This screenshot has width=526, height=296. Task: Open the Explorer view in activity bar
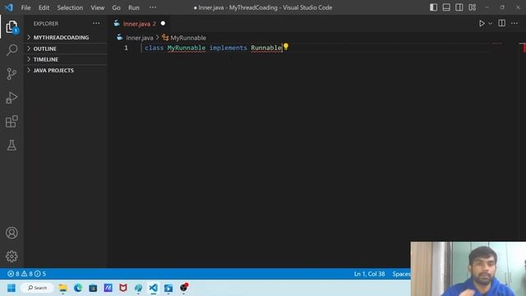pyautogui.click(x=12, y=27)
